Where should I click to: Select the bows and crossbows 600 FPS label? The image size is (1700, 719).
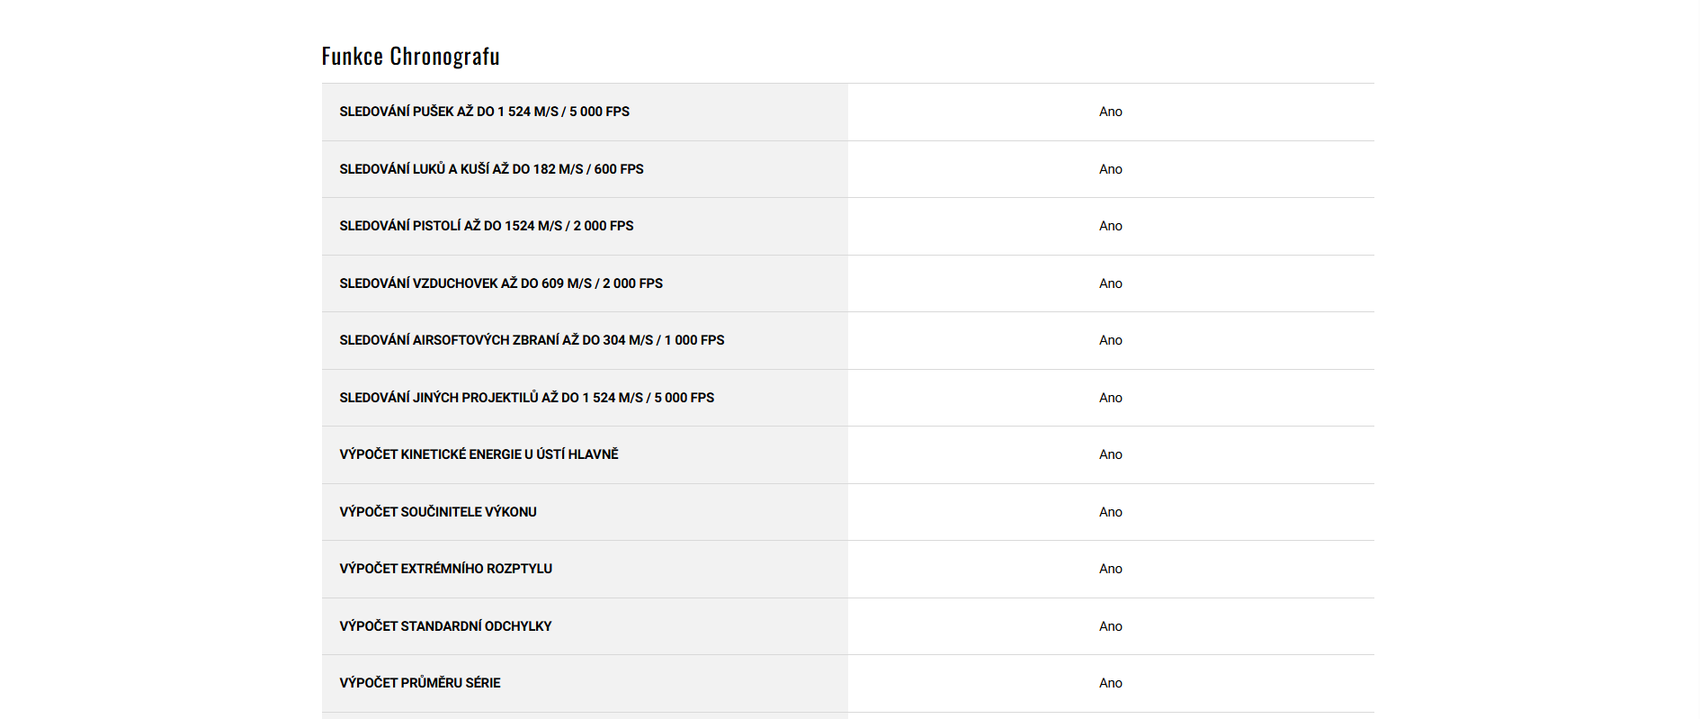pyautogui.click(x=491, y=169)
